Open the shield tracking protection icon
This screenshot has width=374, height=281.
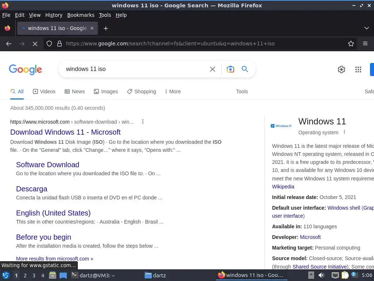pyautogui.click(x=49, y=44)
